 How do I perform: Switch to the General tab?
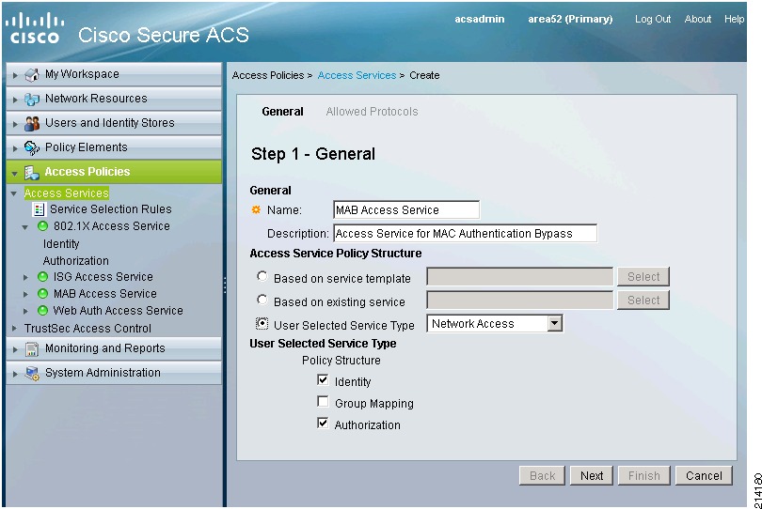click(x=282, y=112)
